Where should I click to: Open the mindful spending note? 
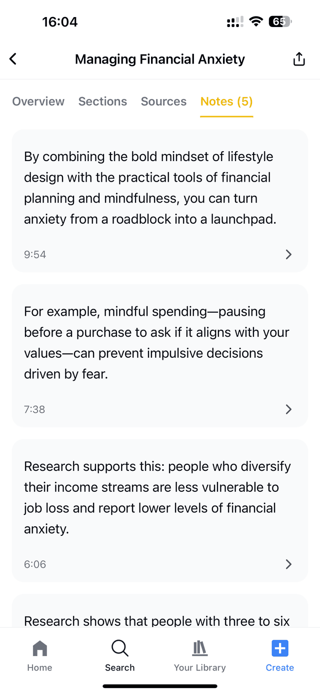coord(150,343)
